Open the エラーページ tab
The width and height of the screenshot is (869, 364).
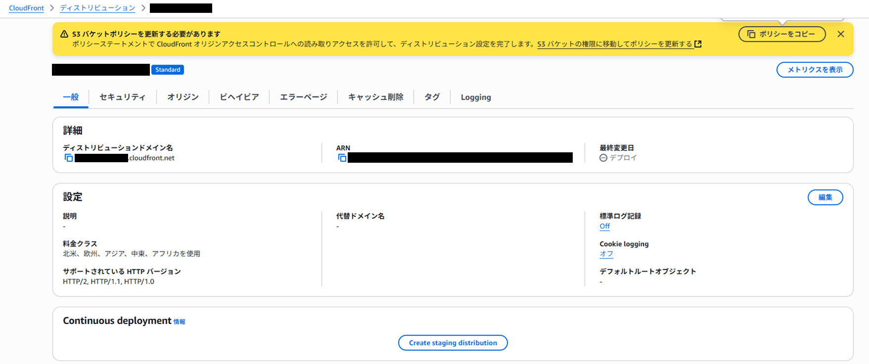pos(303,97)
